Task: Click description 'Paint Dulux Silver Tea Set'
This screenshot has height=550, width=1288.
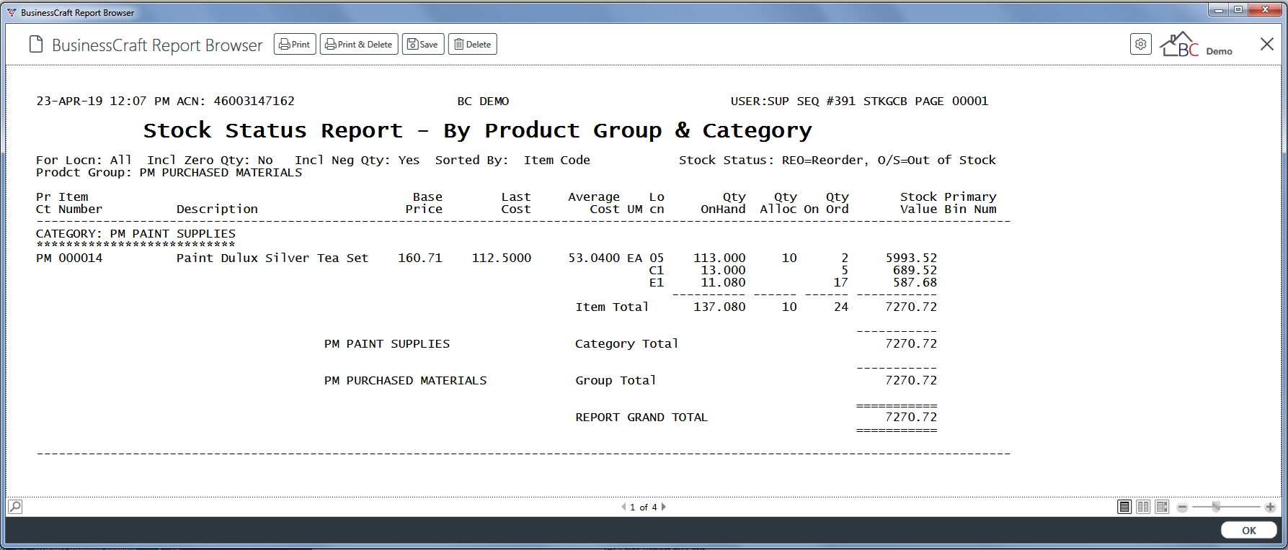Action: [272, 258]
